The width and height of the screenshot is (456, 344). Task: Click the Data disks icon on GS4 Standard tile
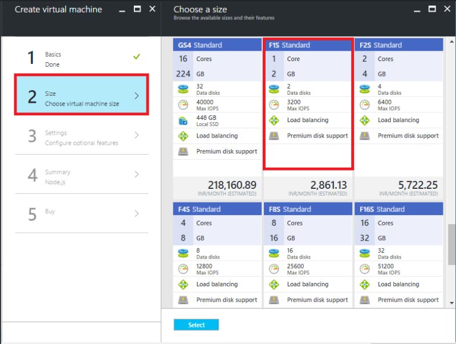(x=184, y=89)
